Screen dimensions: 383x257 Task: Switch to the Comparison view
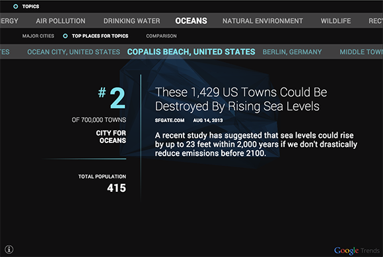(x=161, y=36)
